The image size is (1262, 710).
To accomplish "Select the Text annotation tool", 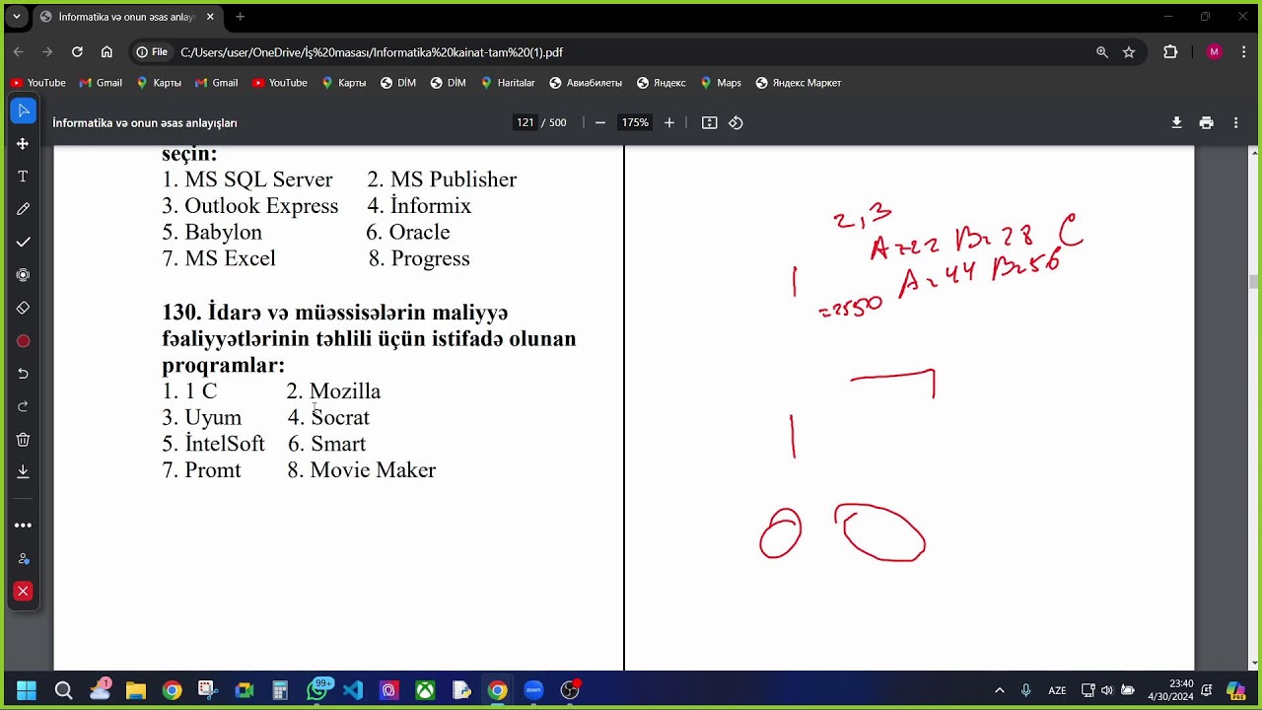I will 23,177.
